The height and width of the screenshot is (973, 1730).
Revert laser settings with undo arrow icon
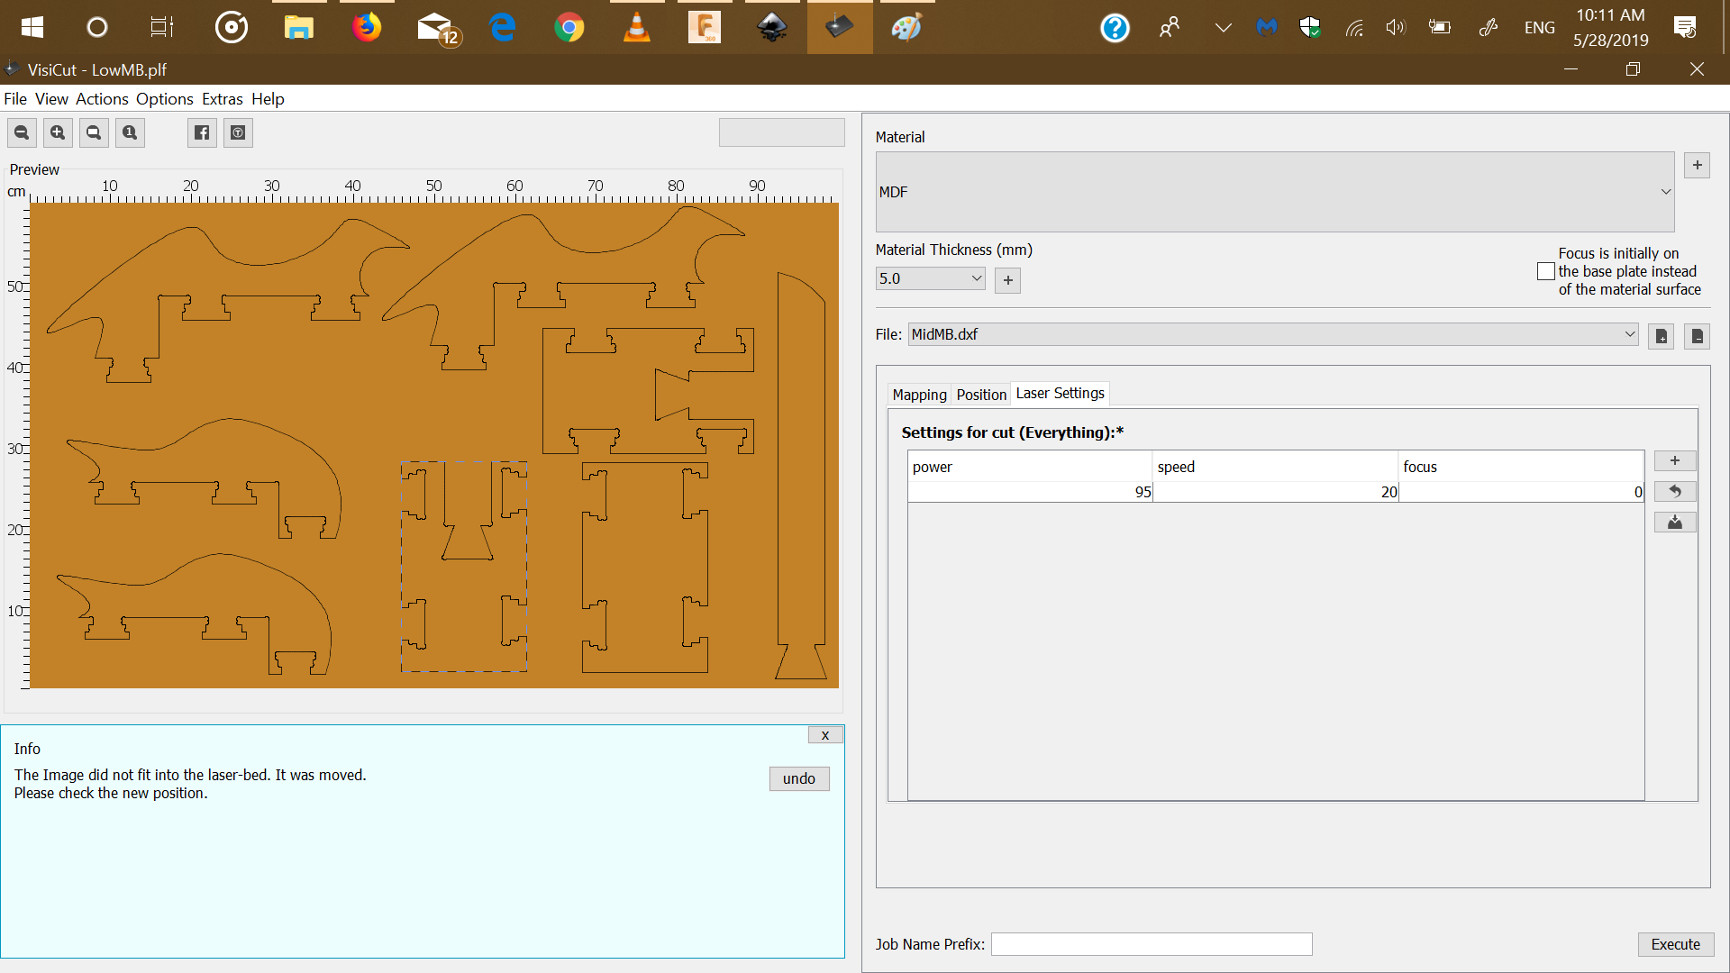1674,492
